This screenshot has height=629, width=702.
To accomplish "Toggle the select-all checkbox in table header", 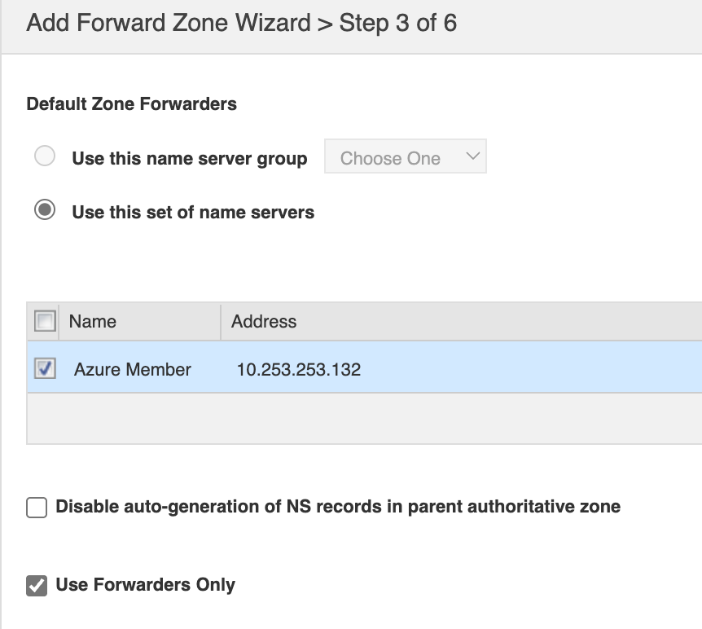I will coord(46,321).
